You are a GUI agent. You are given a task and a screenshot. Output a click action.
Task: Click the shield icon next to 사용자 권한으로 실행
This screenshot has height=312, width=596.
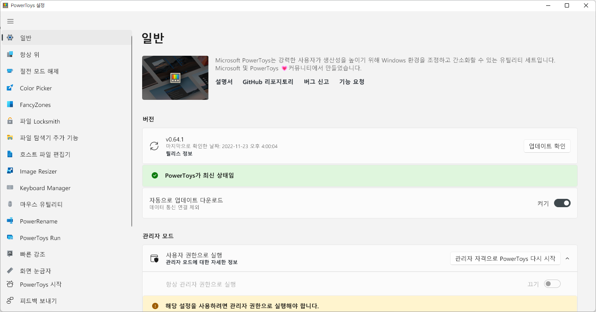click(154, 259)
